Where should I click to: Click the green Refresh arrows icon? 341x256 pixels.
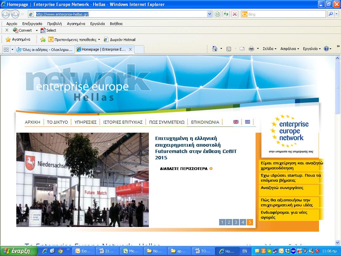coord(226,14)
